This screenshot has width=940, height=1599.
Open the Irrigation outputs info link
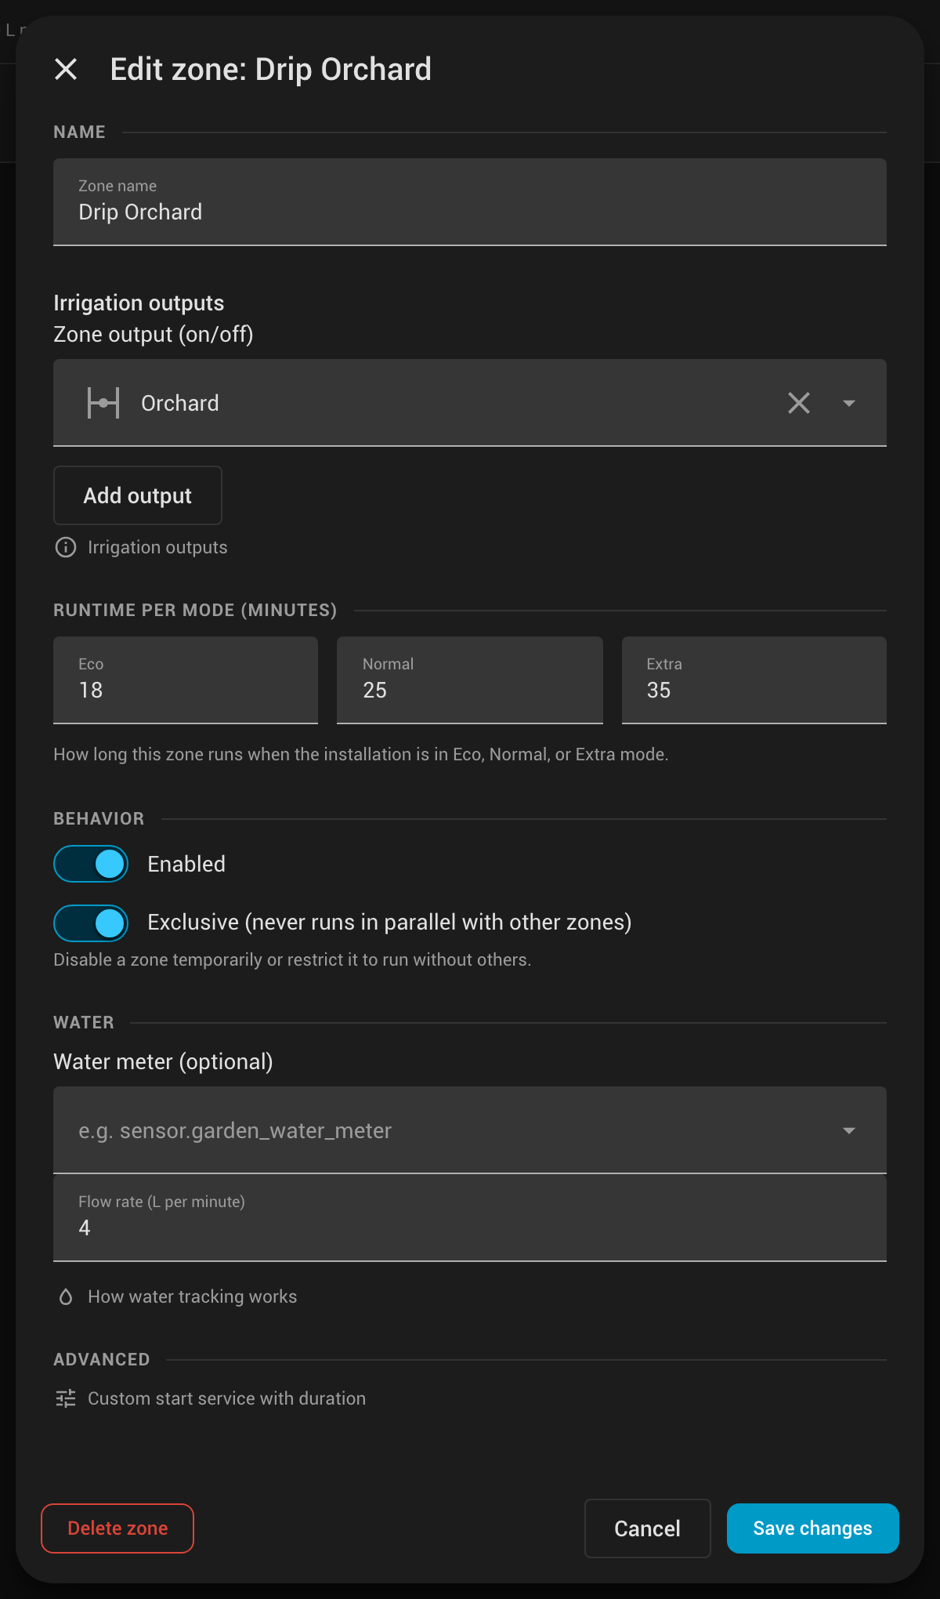click(x=157, y=547)
